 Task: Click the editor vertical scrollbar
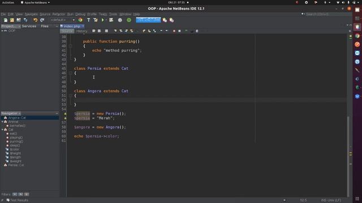coord(348,157)
